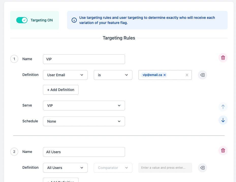Move VIP rule down with arrow
Image resolution: width=236 pixels, height=182 pixels.
click(223, 120)
